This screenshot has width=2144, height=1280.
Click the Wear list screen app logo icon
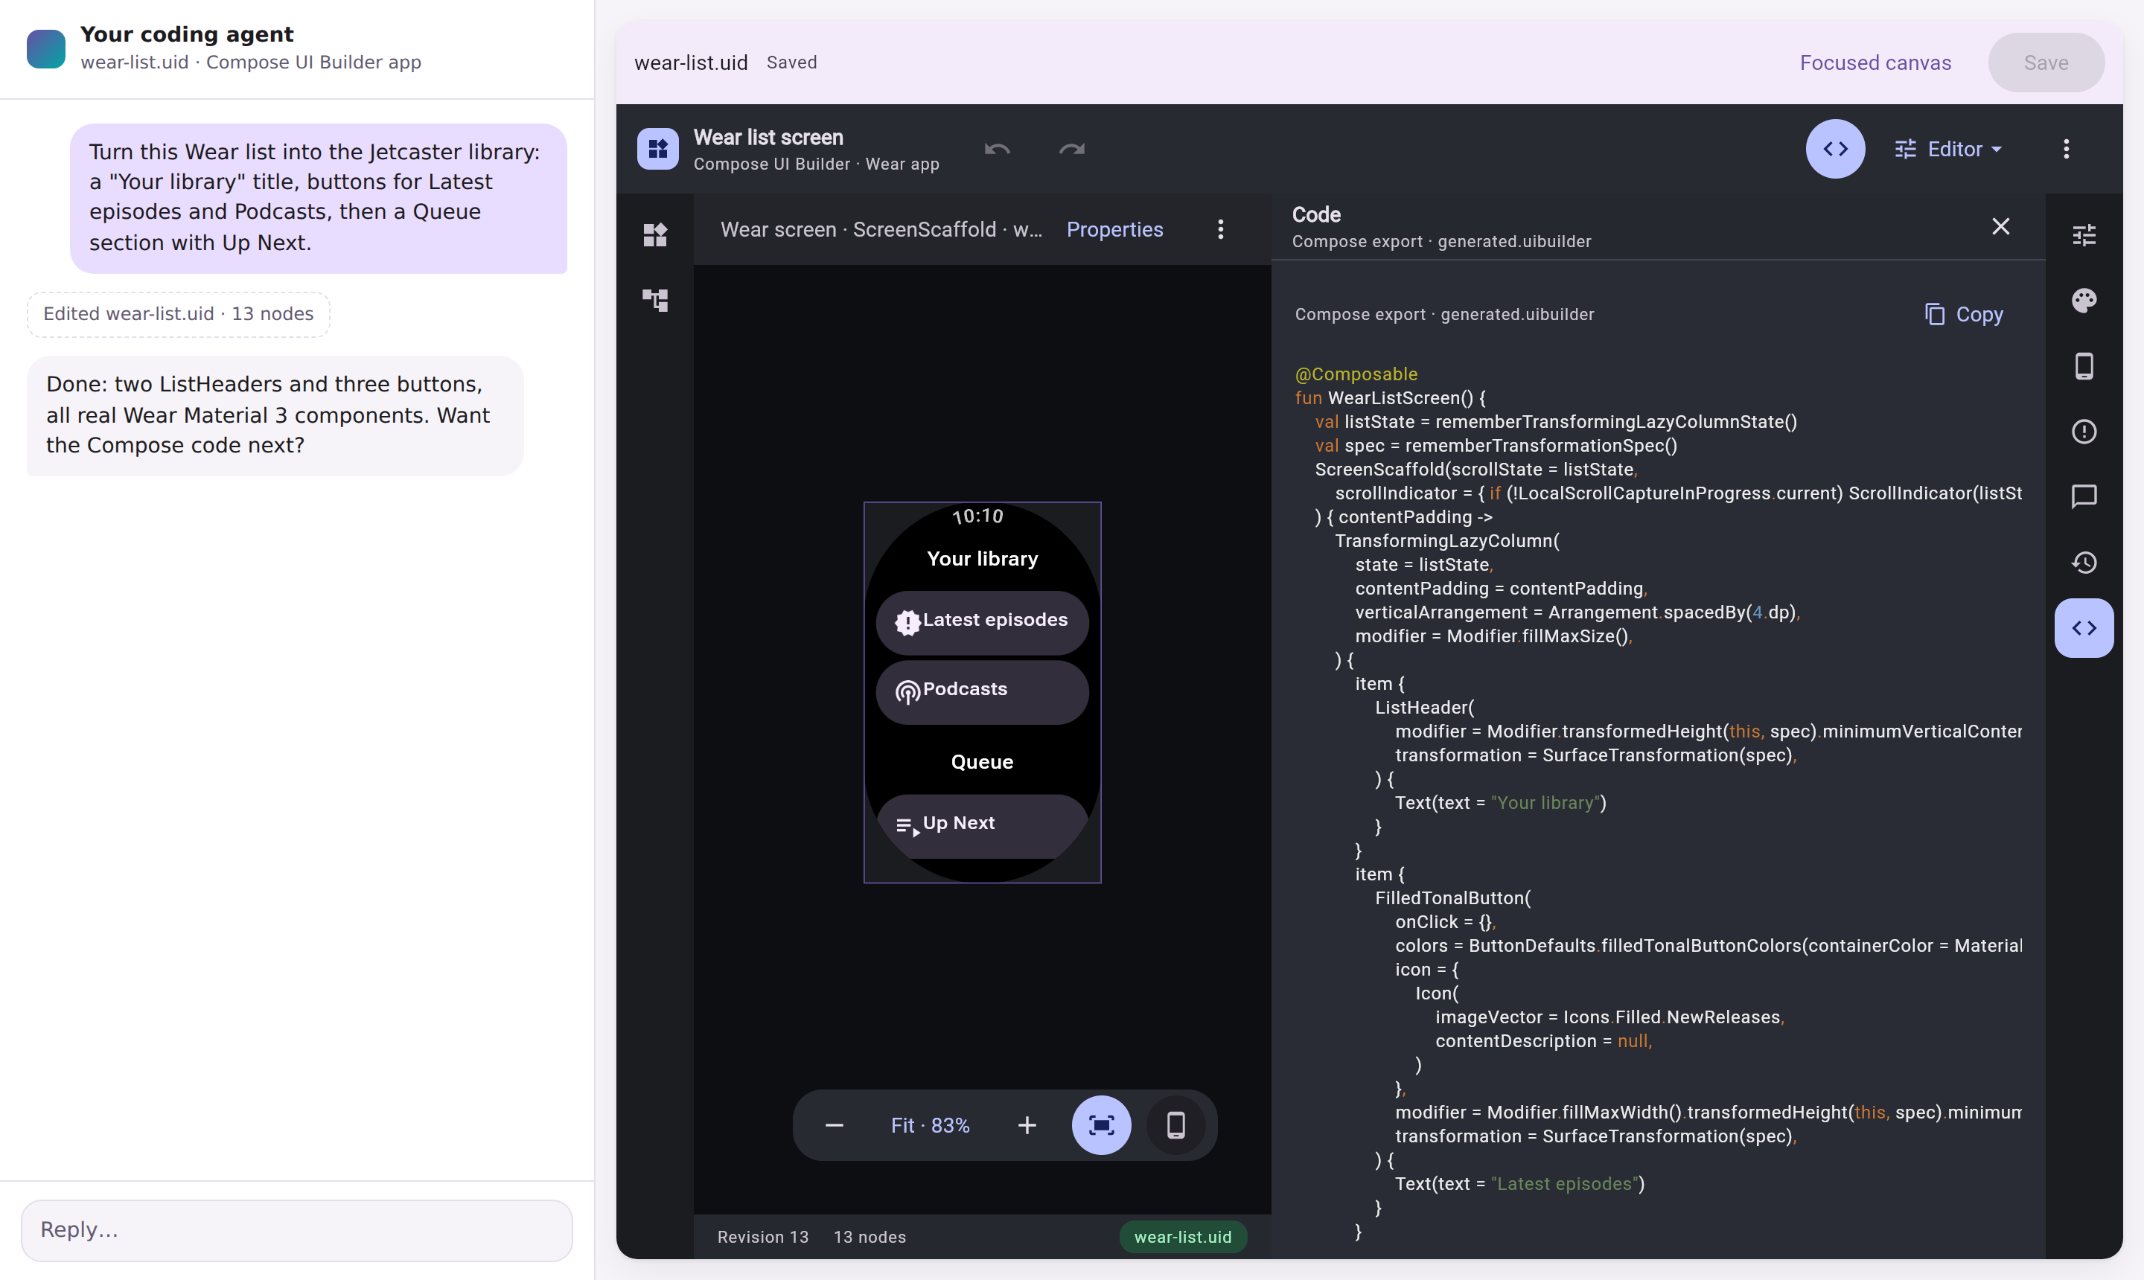tap(657, 150)
